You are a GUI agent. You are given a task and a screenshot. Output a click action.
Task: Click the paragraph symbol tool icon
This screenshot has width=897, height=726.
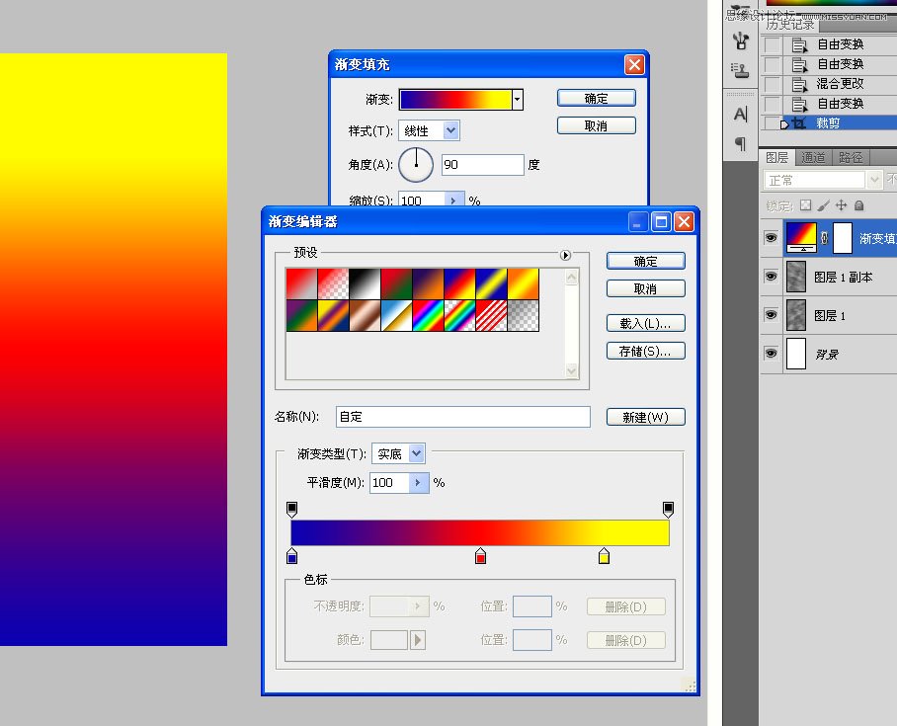742,144
